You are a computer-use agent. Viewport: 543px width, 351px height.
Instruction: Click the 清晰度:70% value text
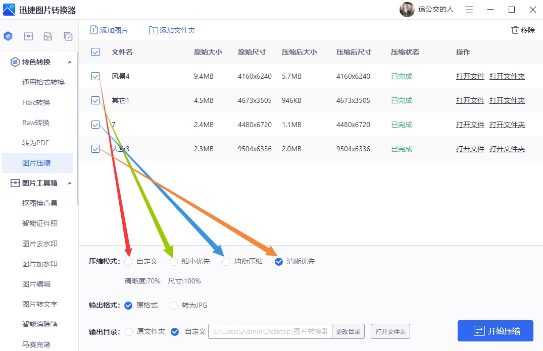point(142,281)
